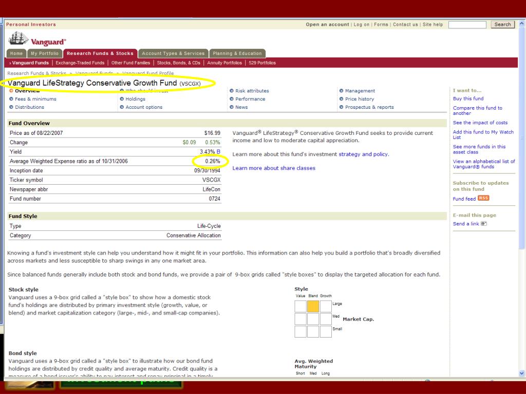The width and height of the screenshot is (526, 394).
Task: Click the envelope icon beside Send a link
Action: click(484, 224)
